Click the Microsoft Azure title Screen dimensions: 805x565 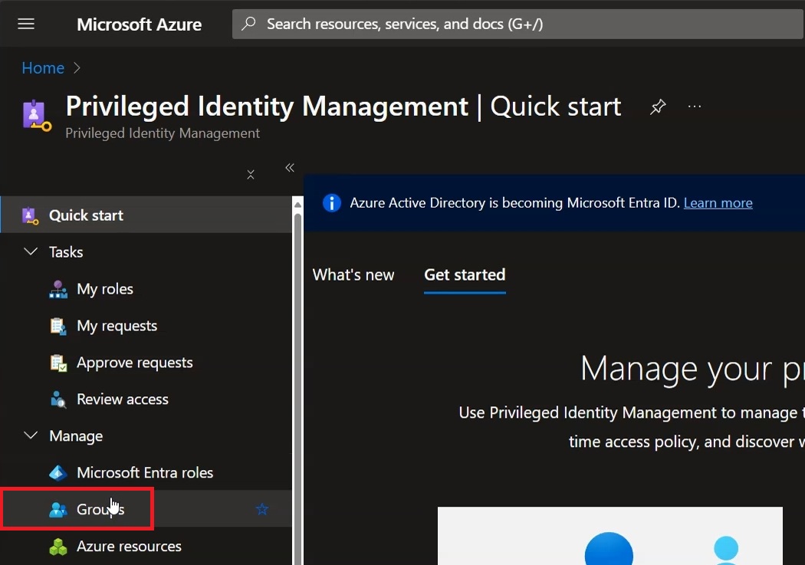(x=139, y=24)
